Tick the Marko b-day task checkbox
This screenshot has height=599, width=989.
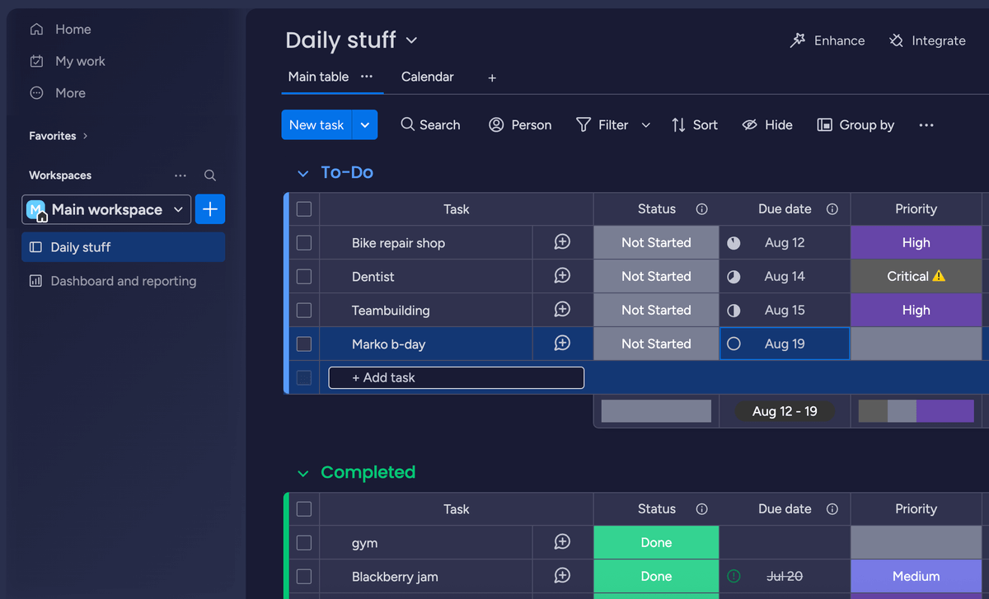point(303,344)
